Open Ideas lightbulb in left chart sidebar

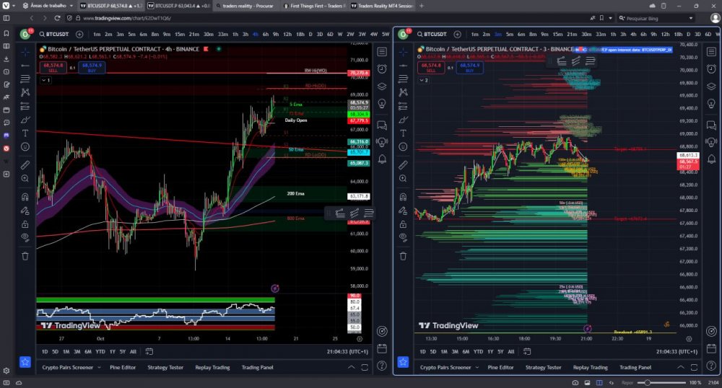click(x=382, y=103)
